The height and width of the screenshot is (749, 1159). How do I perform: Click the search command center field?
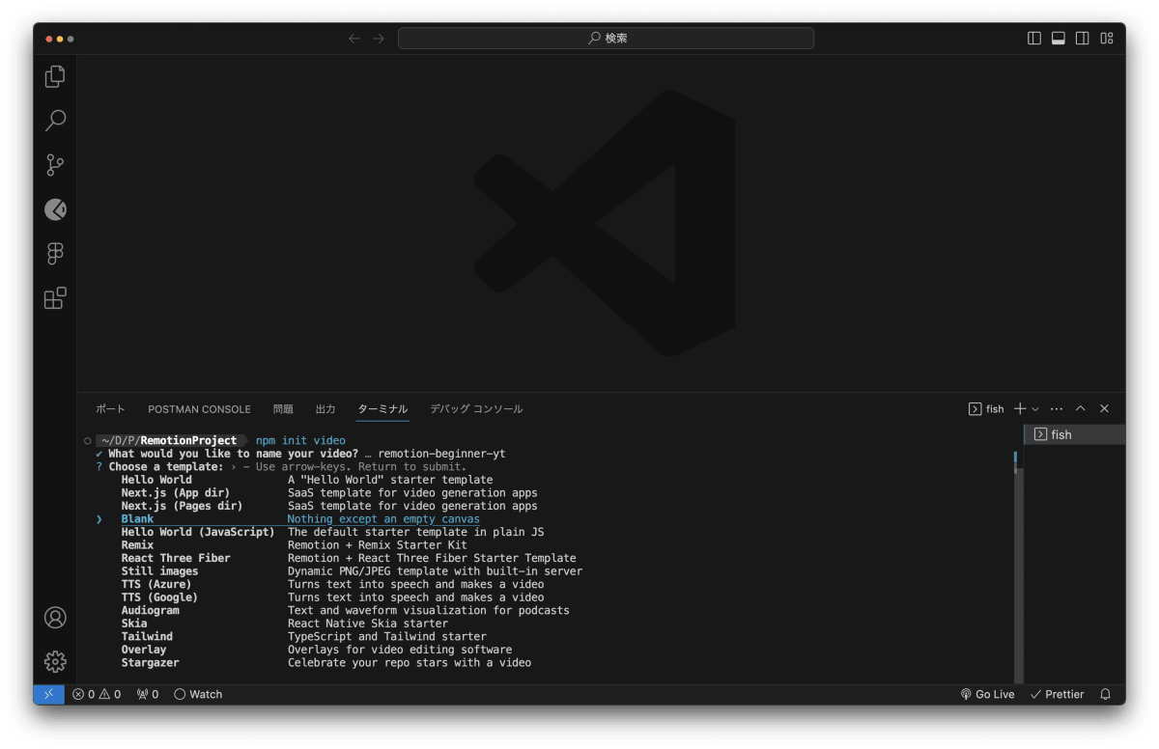[x=606, y=39]
